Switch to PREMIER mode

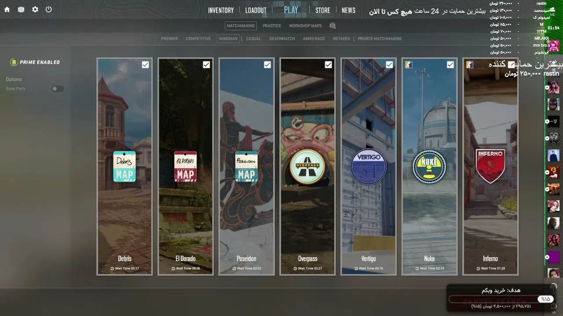point(169,39)
